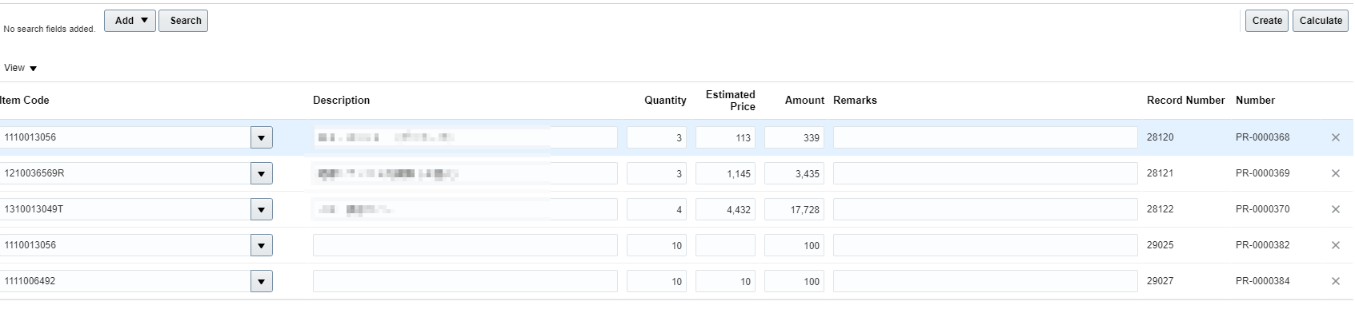Edit item code field 1111006492
This screenshot has height=325, width=1355.
click(125, 281)
